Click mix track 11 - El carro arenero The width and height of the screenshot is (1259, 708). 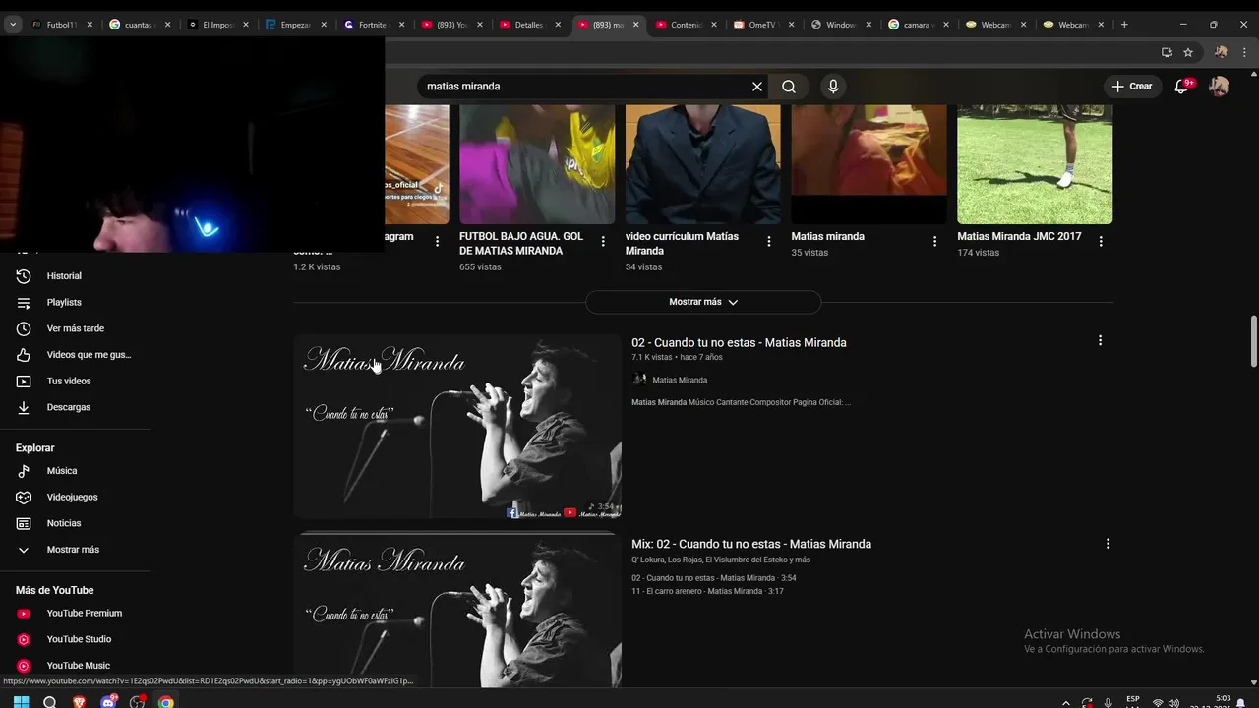click(707, 591)
